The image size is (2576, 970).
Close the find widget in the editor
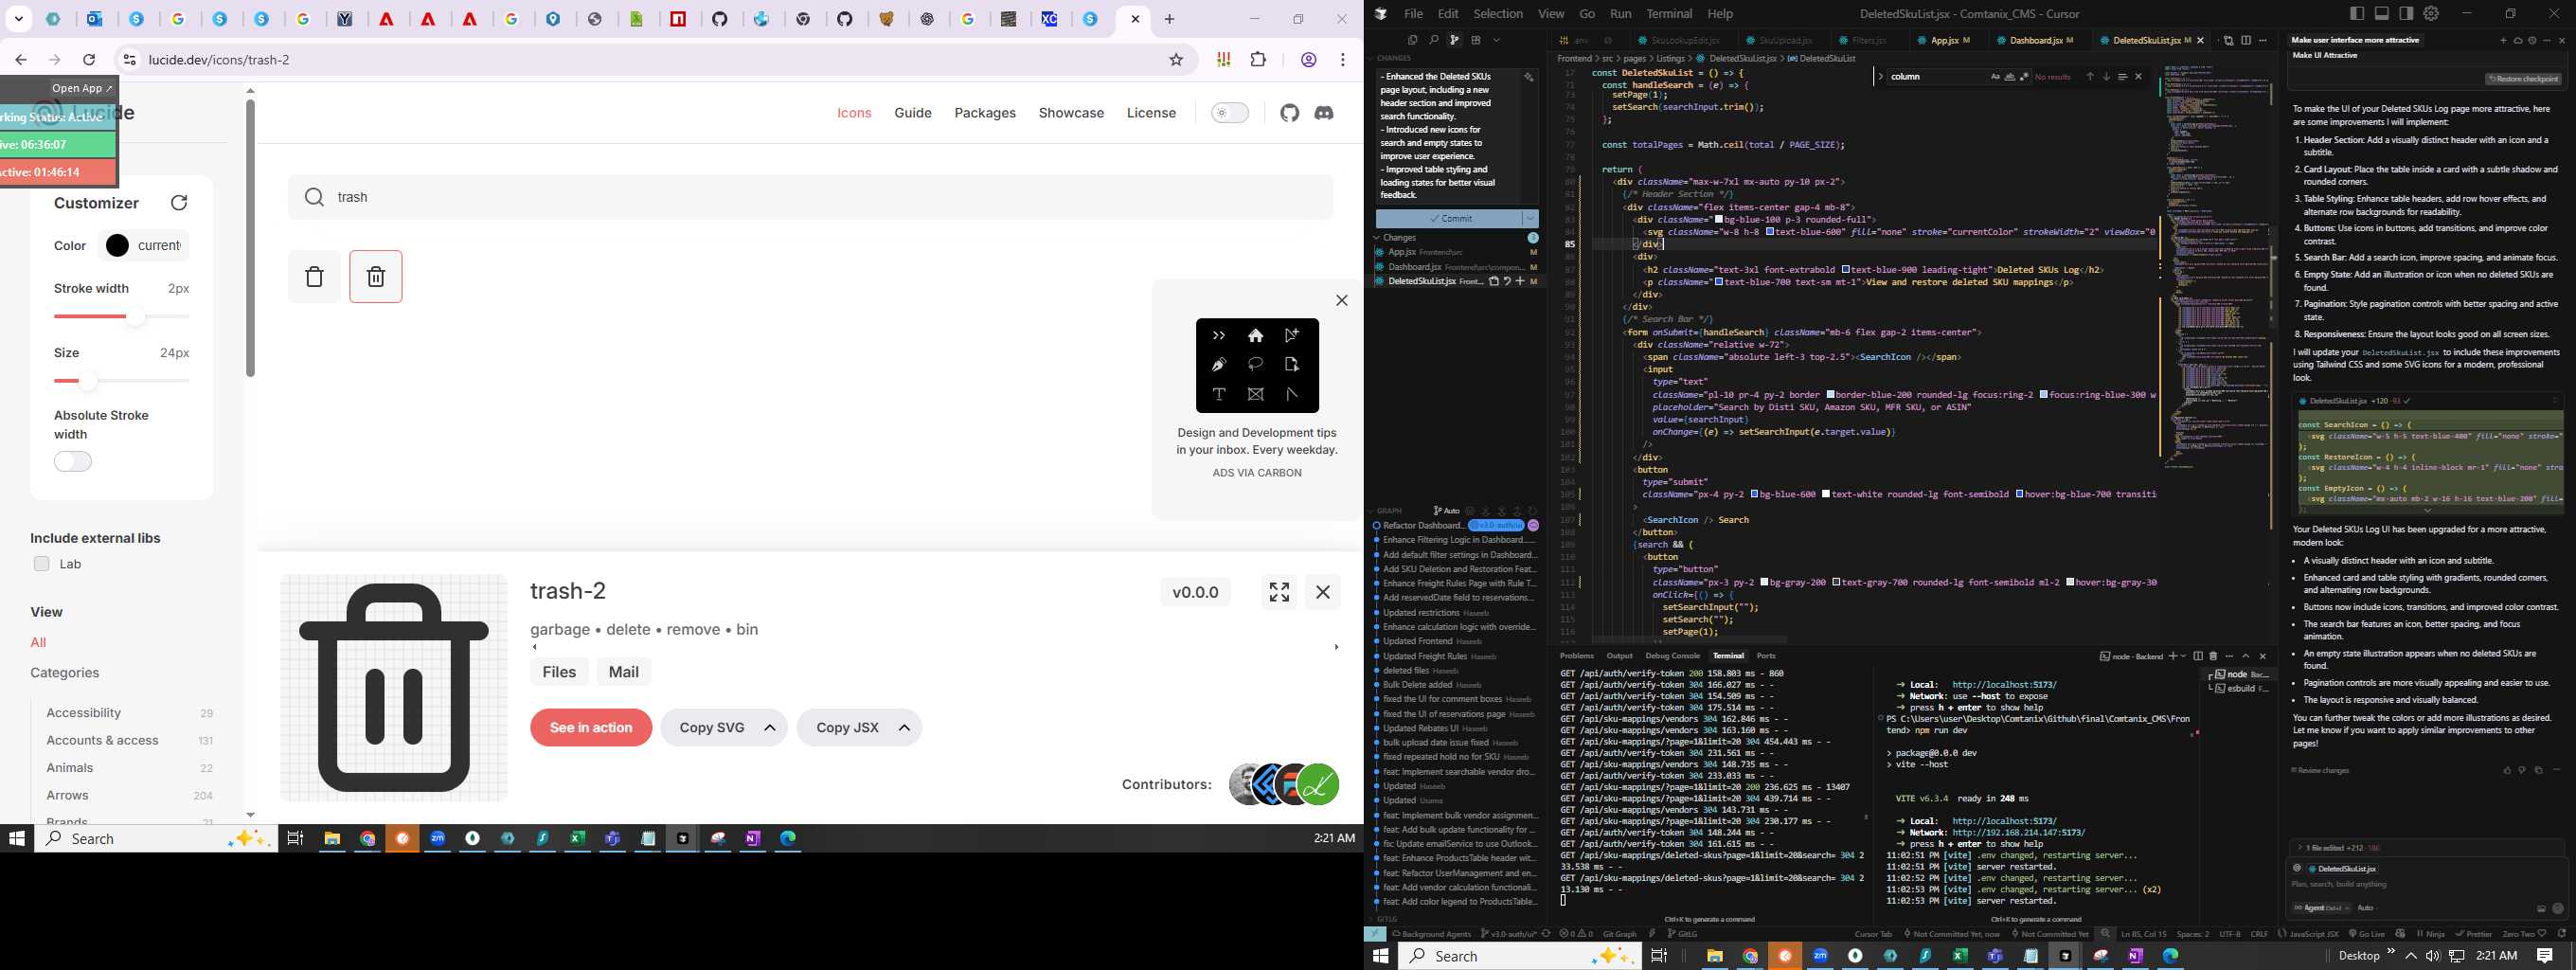(x=2139, y=76)
